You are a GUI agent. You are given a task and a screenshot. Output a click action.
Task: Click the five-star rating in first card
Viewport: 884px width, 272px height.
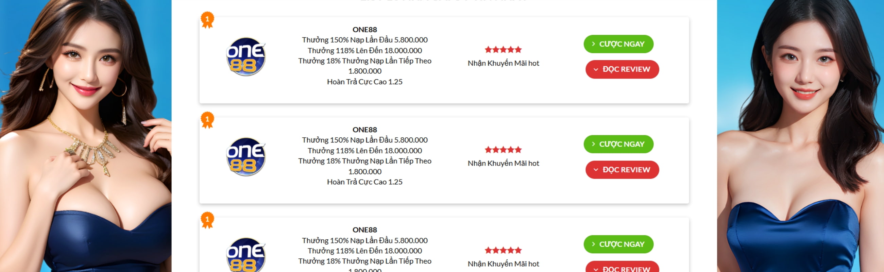point(503,50)
